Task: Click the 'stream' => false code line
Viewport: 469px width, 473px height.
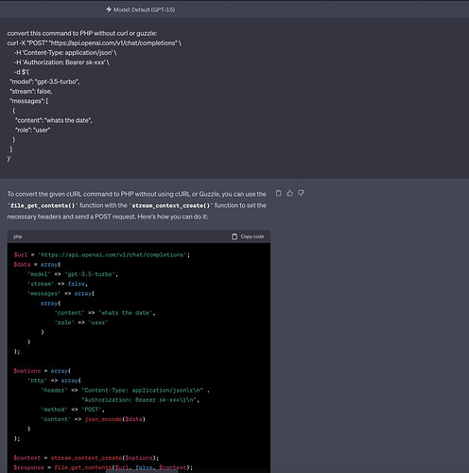Action: click(x=58, y=284)
